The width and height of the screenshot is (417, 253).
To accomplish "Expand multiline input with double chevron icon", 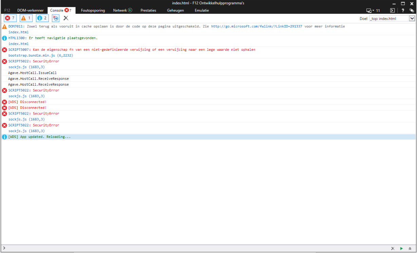I will [x=410, y=248].
